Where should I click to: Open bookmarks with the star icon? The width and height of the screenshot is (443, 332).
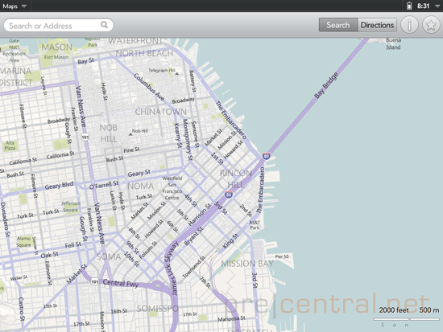click(x=431, y=25)
